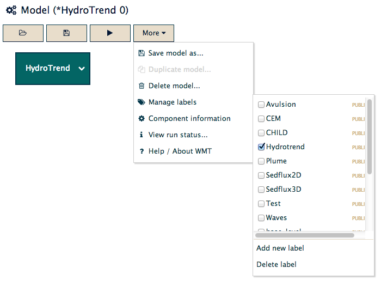Save model using the floppy disk button

pos(66,33)
